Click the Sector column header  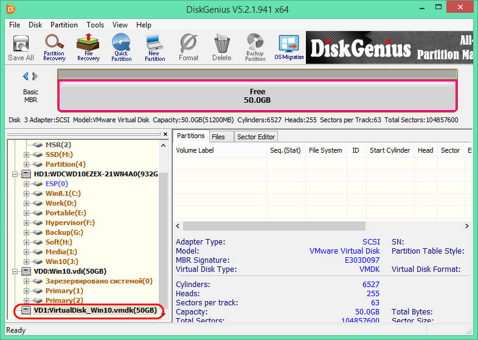point(450,150)
